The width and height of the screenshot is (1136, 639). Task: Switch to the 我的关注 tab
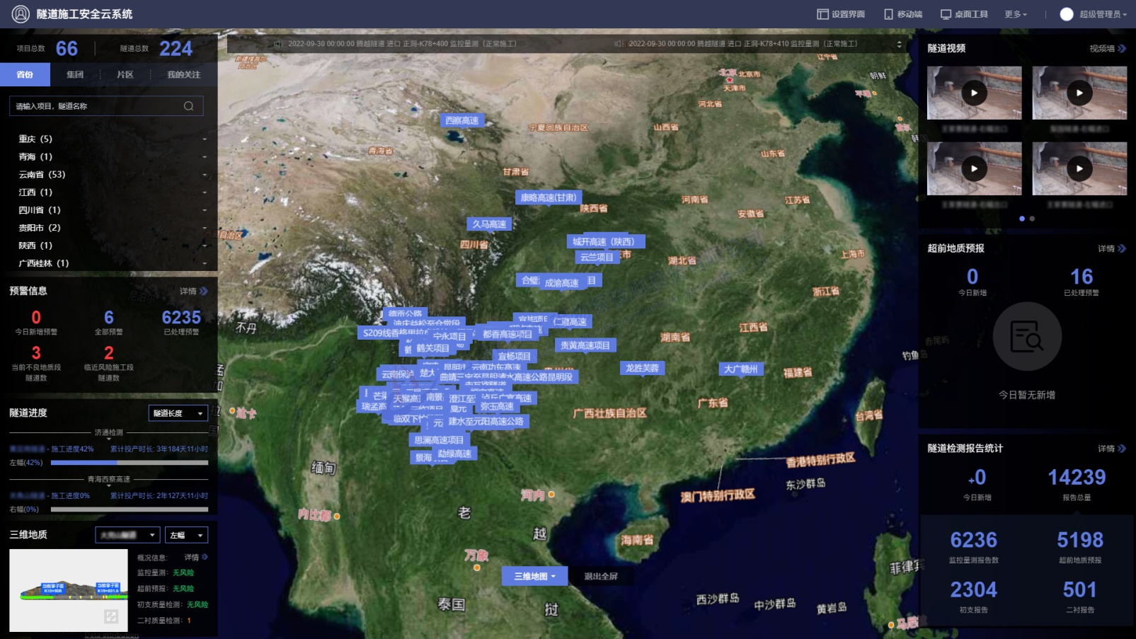click(183, 74)
